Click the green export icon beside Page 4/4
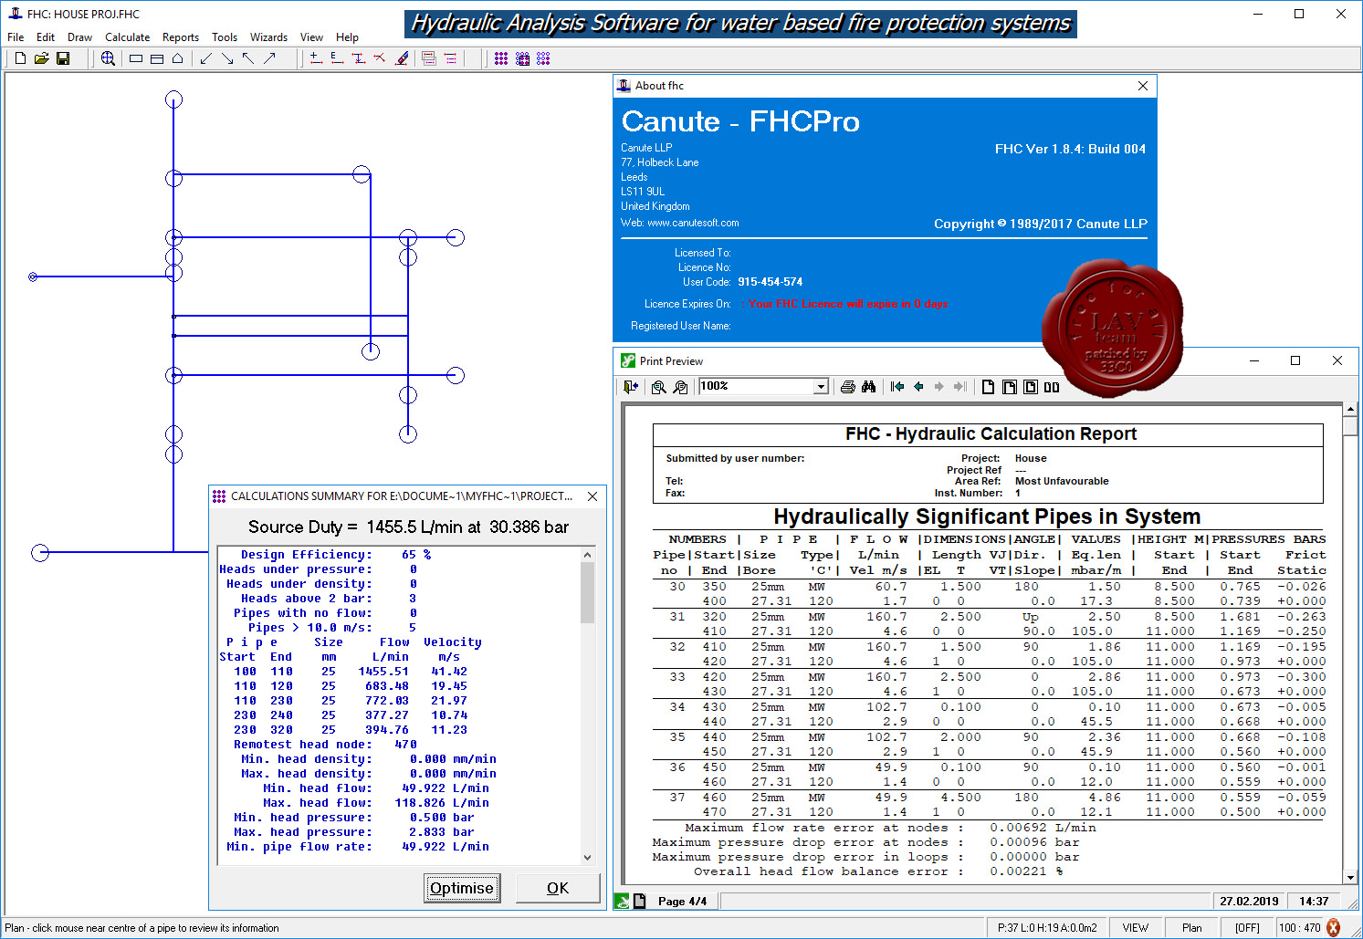The height and width of the screenshot is (939, 1363). tap(622, 901)
